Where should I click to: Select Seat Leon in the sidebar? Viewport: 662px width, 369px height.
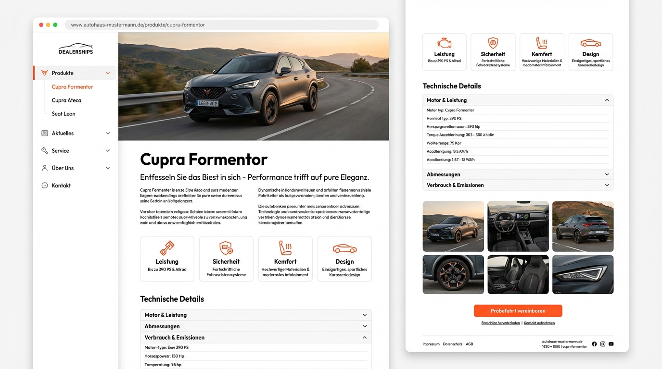pyautogui.click(x=64, y=114)
